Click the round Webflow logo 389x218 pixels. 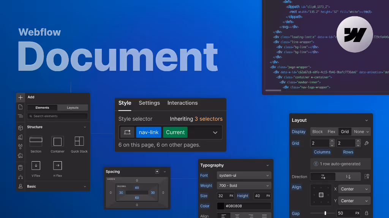tap(354, 34)
